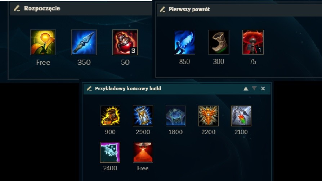Click the blue serrated blade costing 850
Image resolution: width=322 pixels, height=181 pixels.
pyautogui.click(x=184, y=42)
